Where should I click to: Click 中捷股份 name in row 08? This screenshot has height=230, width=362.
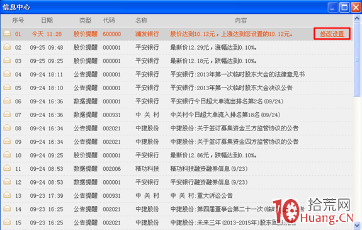click(147, 129)
